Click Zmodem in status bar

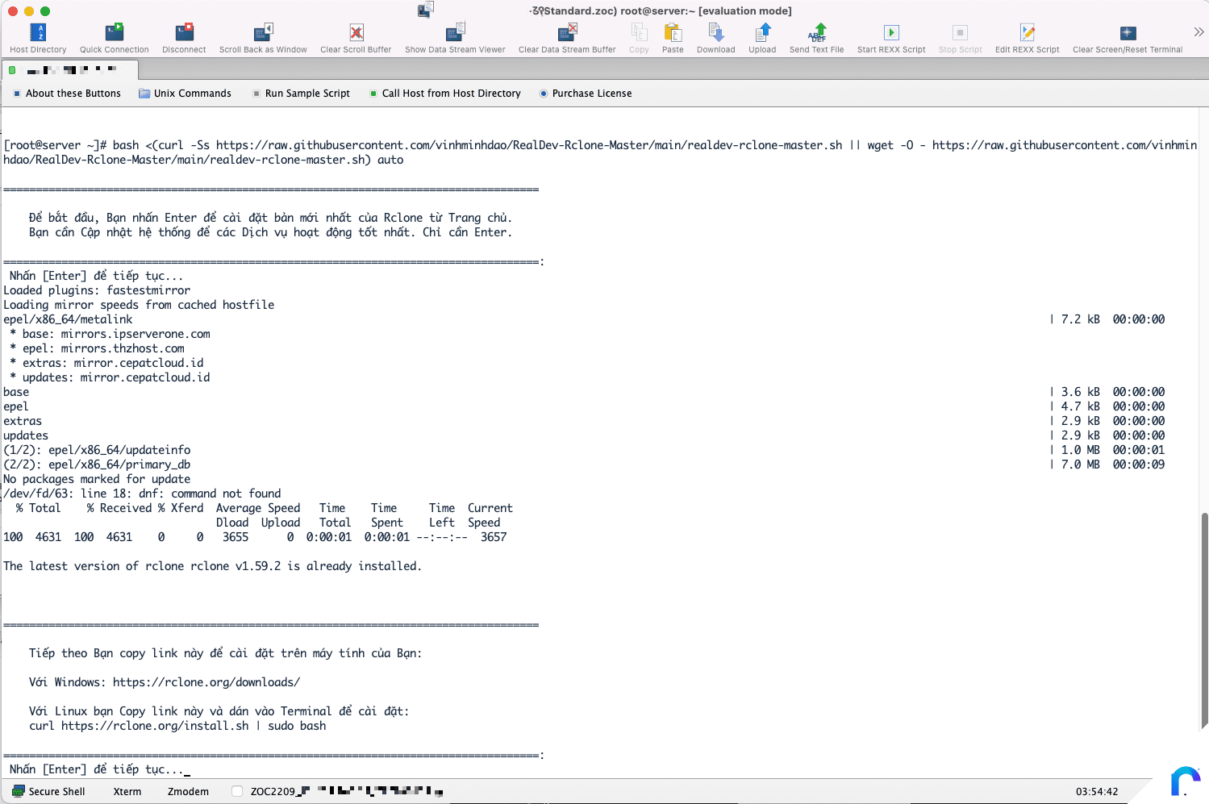click(x=188, y=792)
